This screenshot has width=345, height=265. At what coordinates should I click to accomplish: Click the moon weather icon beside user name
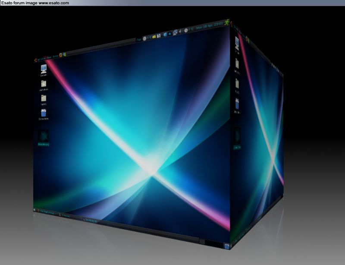pyautogui.click(x=144, y=38)
